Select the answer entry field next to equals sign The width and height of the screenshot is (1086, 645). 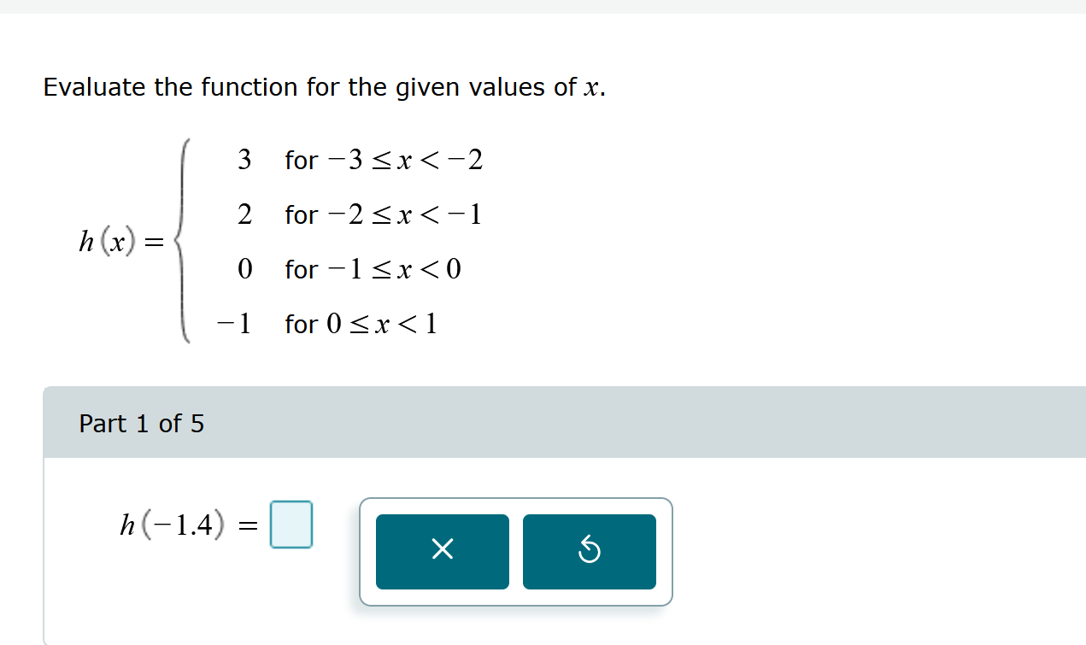point(291,525)
